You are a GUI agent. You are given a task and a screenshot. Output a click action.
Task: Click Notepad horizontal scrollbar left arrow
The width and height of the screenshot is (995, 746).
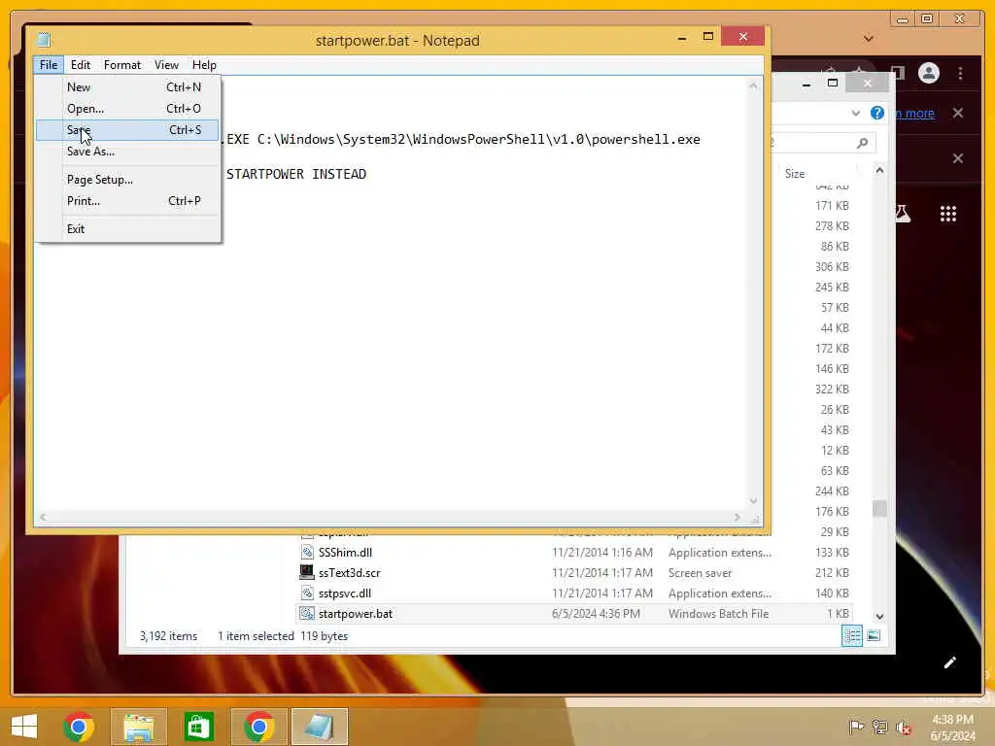[43, 518]
